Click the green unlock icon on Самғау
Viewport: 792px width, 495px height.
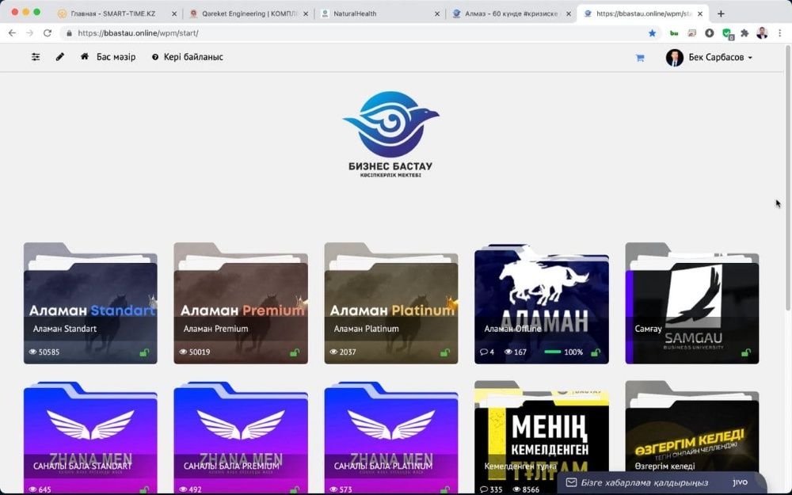[x=745, y=352]
